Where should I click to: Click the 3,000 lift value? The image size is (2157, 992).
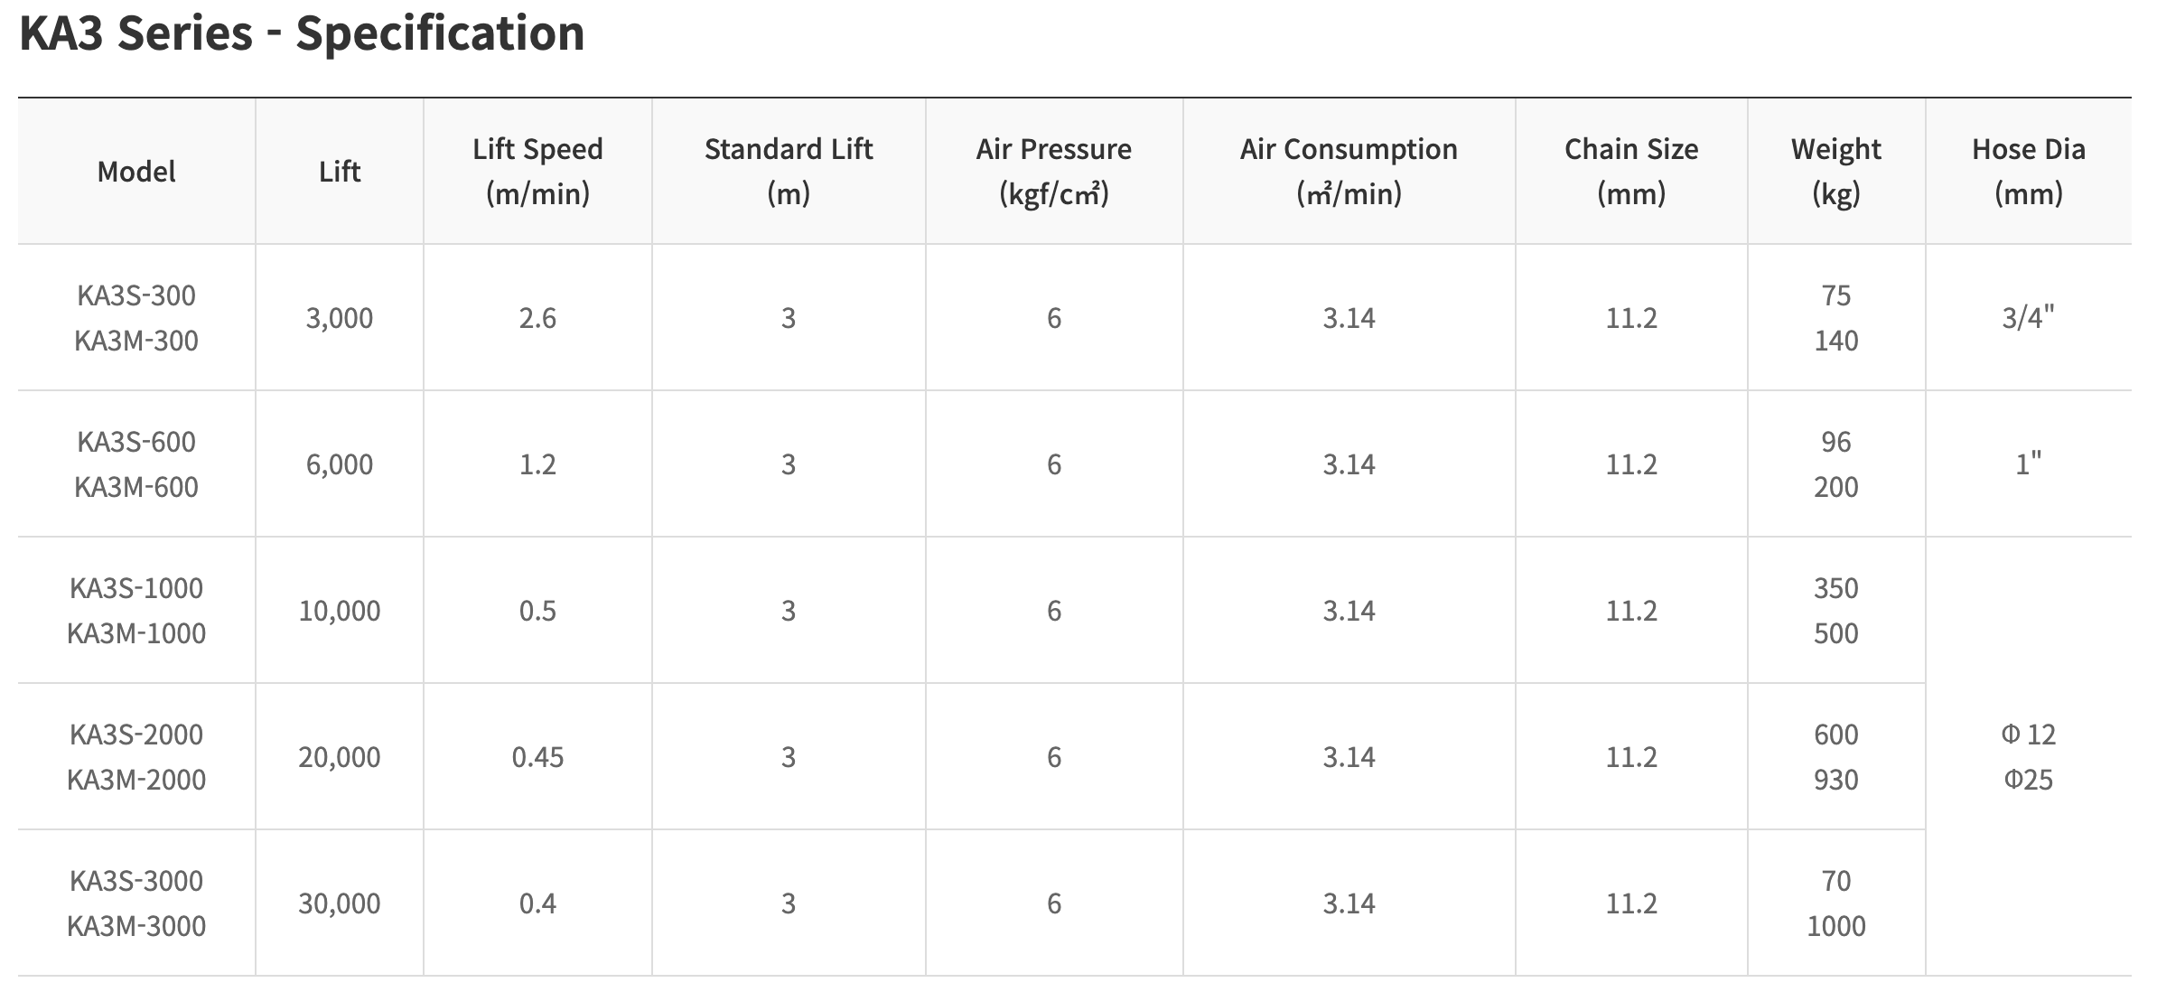click(339, 318)
